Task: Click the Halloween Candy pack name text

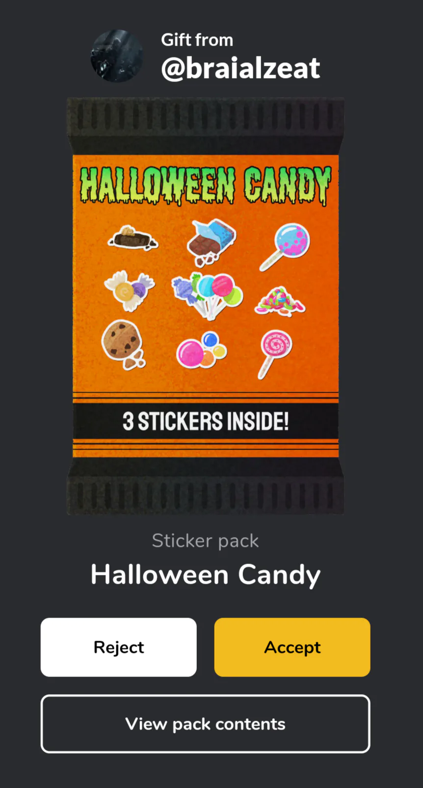Action: (206, 574)
